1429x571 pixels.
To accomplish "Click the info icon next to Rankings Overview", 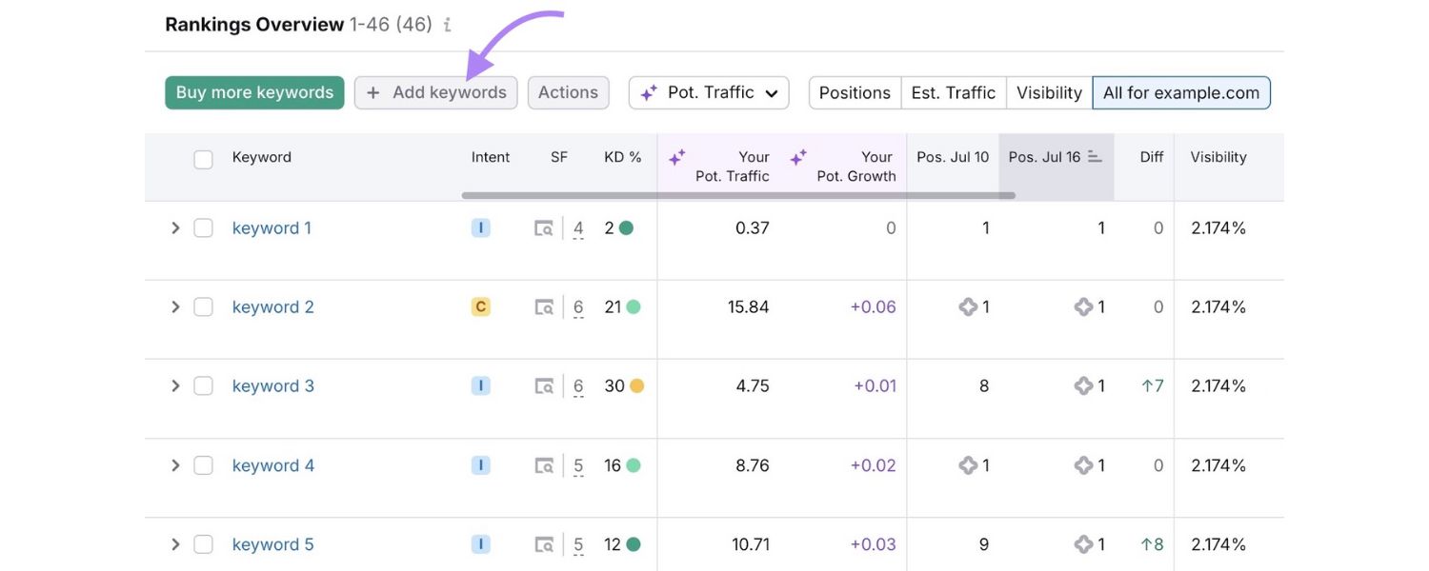I will (447, 25).
